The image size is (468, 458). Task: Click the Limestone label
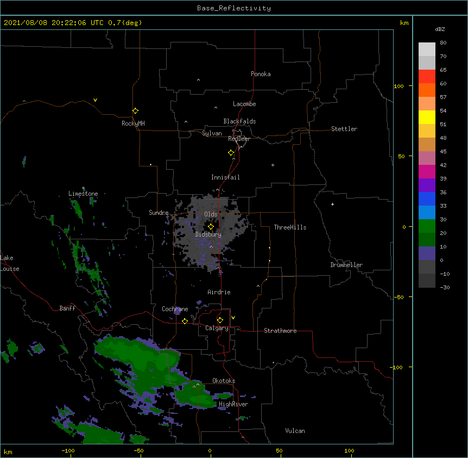click(83, 194)
